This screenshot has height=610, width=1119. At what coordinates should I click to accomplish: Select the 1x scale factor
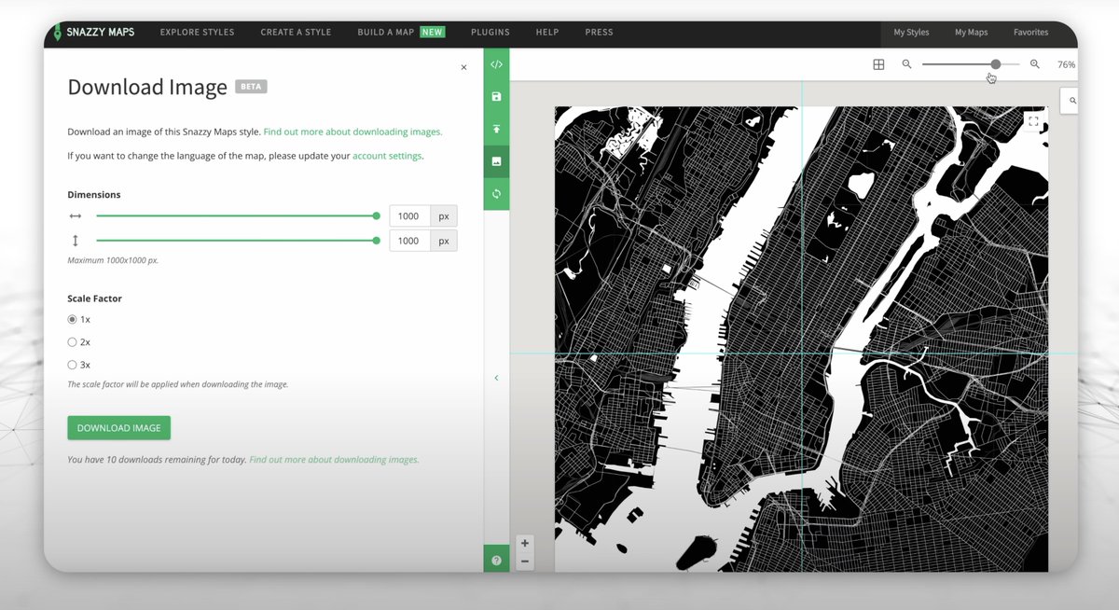click(x=73, y=319)
